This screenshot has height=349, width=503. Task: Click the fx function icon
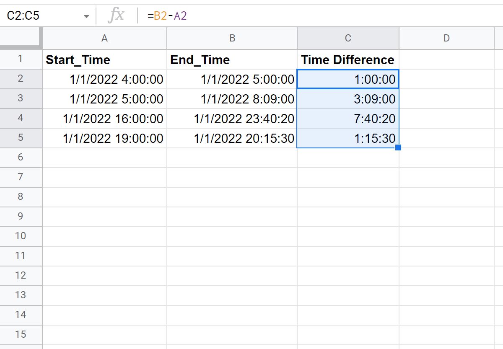tap(116, 16)
